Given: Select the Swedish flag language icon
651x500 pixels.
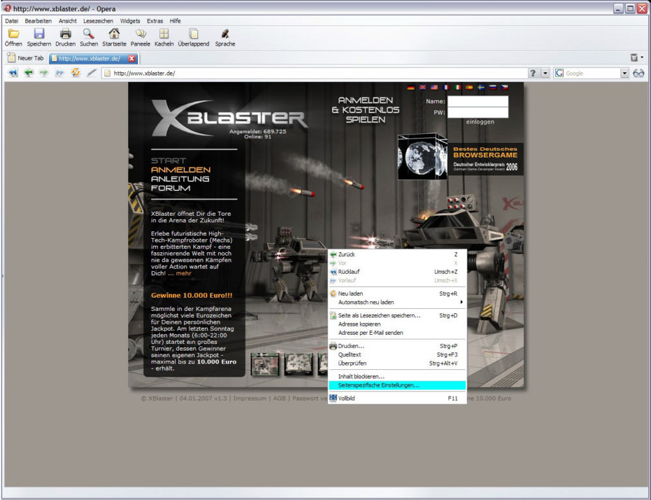Looking at the screenshot, I should coord(481,88).
